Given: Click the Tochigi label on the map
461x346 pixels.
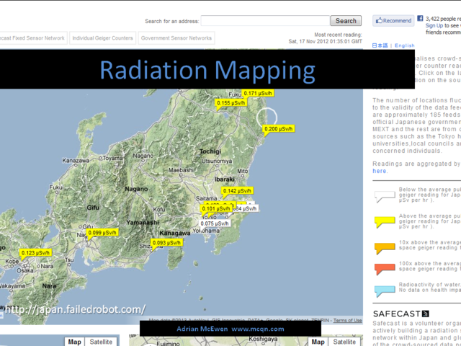Looking at the screenshot, I should tap(210, 151).
